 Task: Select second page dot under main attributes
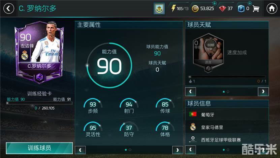pyautogui.click(x=130, y=150)
